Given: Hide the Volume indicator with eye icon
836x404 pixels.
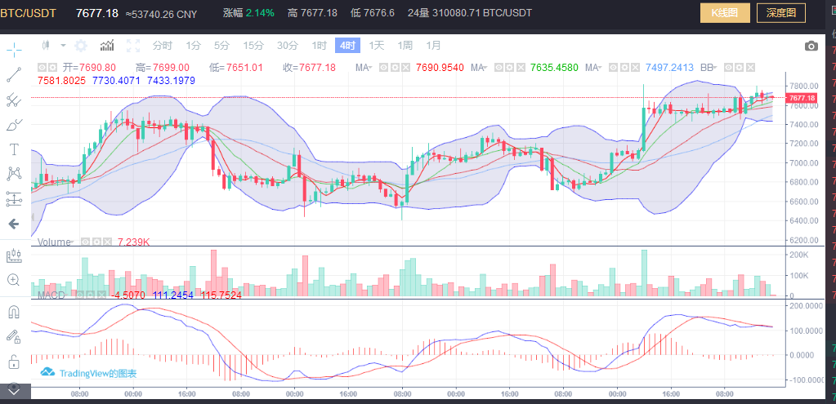Looking at the screenshot, I should pos(84,242).
